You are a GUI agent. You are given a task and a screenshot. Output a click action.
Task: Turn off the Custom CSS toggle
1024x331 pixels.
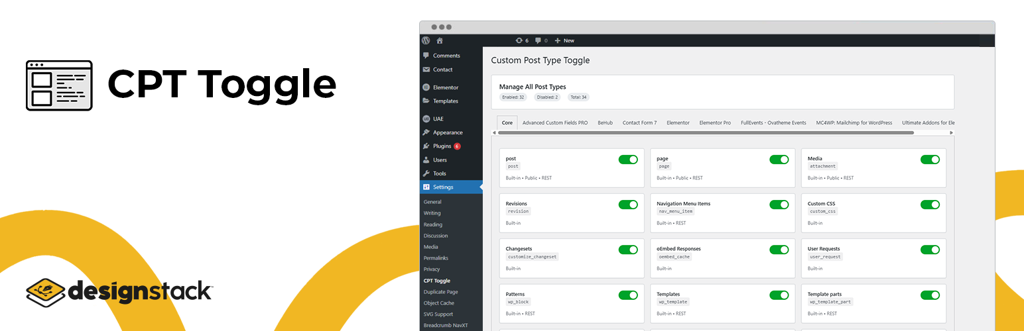tap(930, 205)
